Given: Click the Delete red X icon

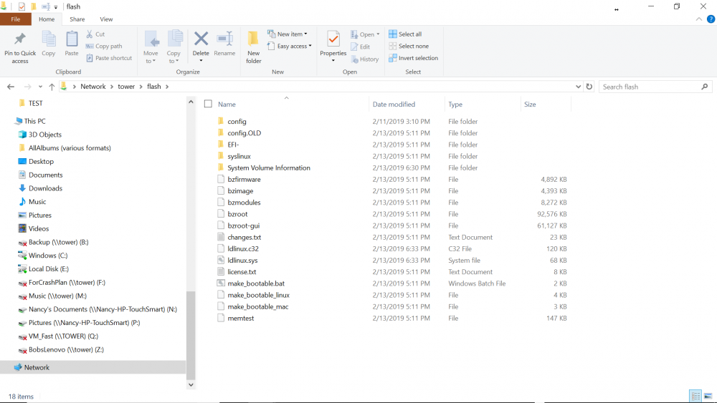Looking at the screenshot, I should [x=201, y=39].
